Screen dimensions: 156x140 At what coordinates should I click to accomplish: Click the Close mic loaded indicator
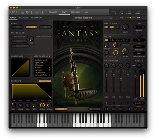pyautogui.click(x=107, y=103)
